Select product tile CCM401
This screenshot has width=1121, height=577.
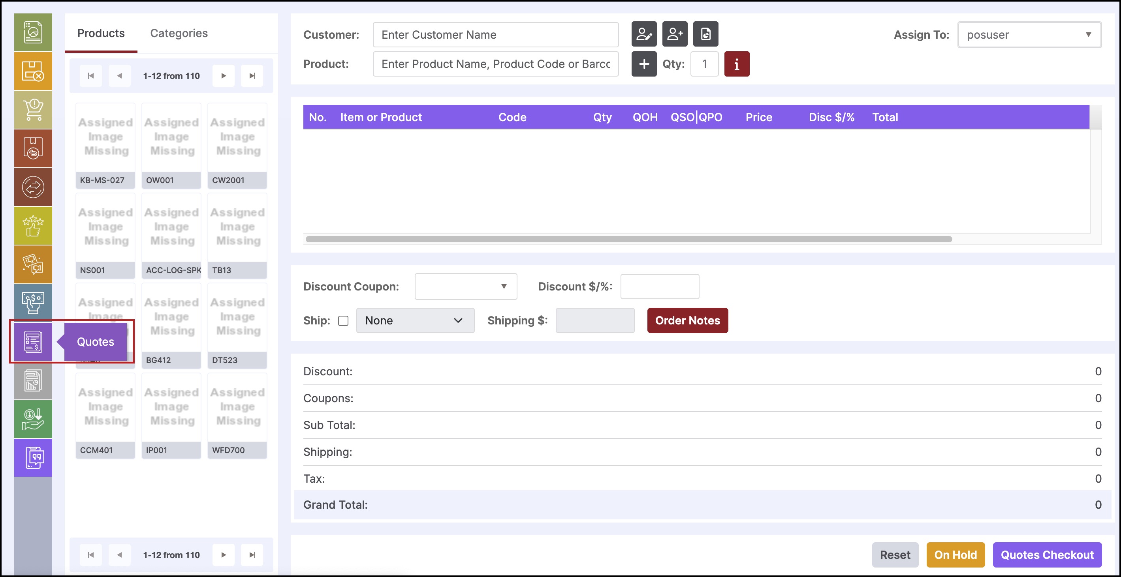coord(105,416)
